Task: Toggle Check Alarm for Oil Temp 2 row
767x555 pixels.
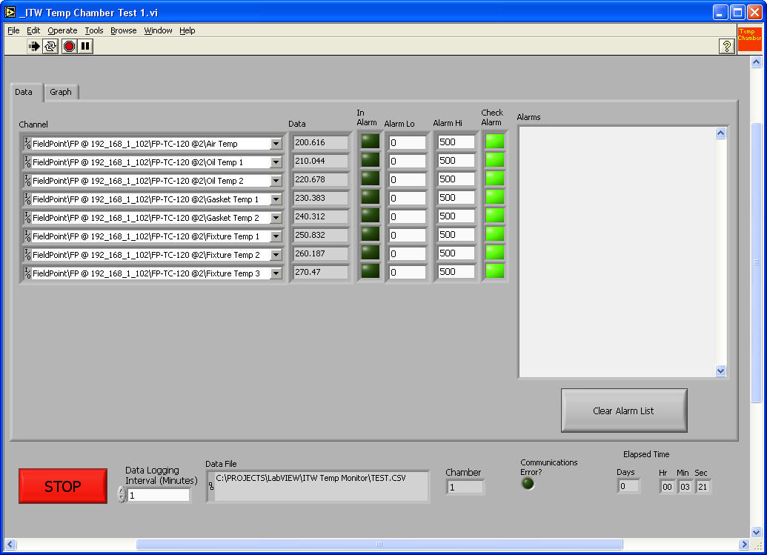Action: coord(494,178)
